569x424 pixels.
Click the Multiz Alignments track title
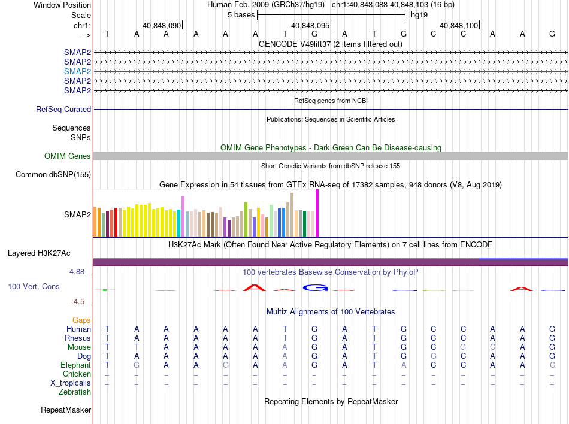(x=331, y=311)
